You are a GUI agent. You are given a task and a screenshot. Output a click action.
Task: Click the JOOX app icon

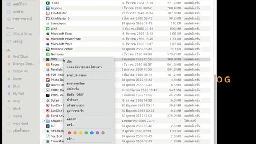click(x=48, y=3)
